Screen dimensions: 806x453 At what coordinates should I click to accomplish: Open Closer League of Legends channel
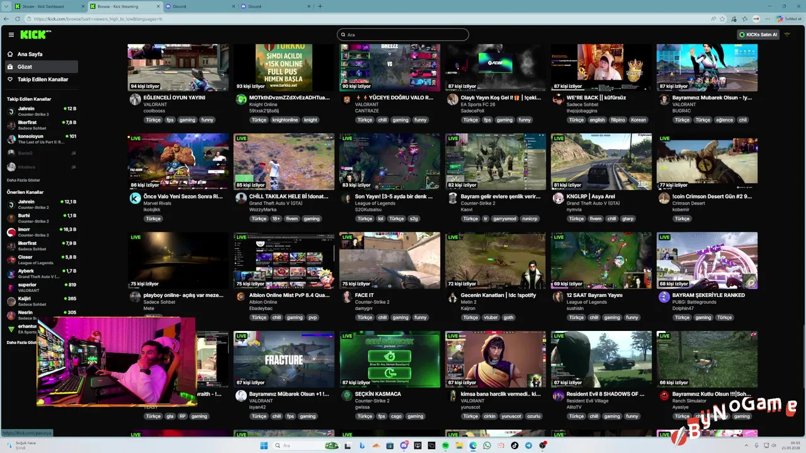42,259
